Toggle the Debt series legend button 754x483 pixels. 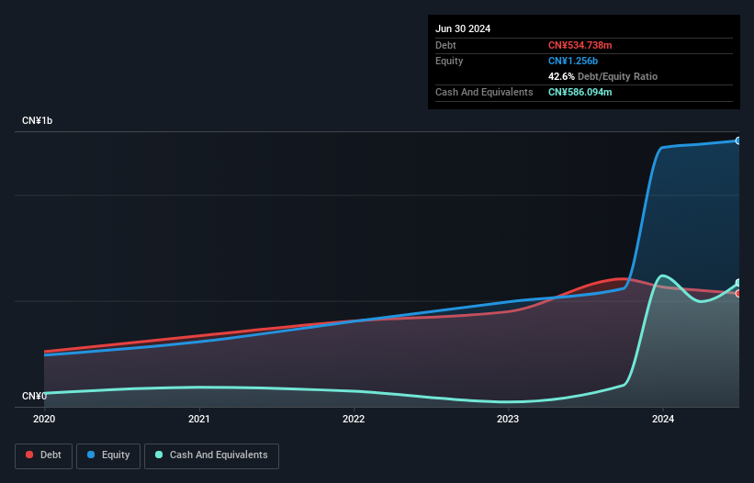(x=43, y=455)
